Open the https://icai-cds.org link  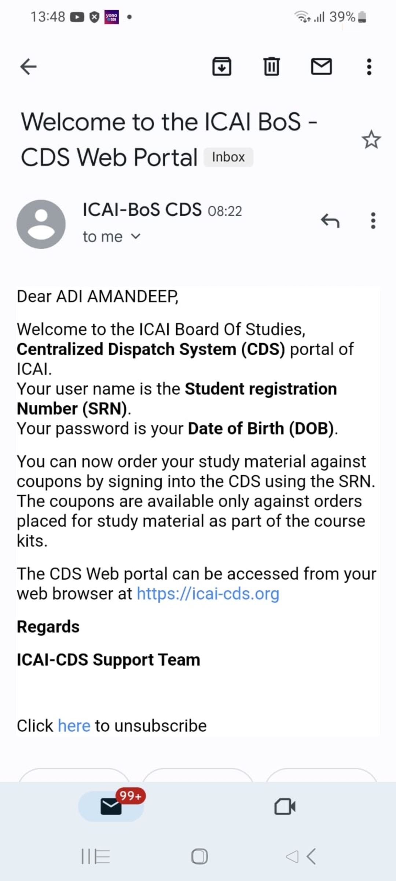pyautogui.click(x=208, y=594)
